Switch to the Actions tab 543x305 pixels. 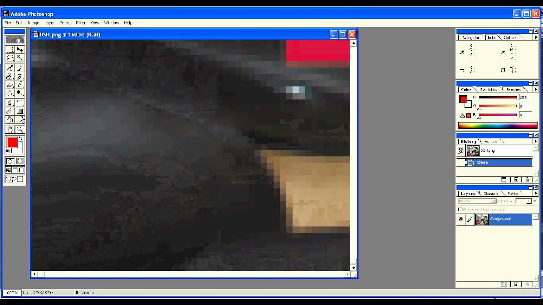pyautogui.click(x=491, y=142)
